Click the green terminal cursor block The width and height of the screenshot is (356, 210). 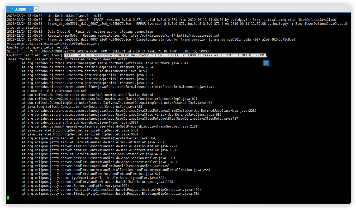pyautogui.click(x=8, y=198)
